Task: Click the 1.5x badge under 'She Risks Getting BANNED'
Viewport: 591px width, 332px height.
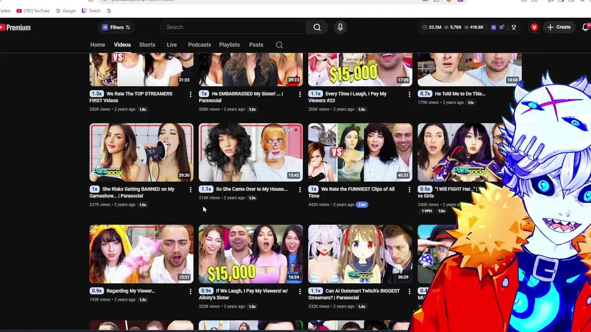Action: click(143, 205)
